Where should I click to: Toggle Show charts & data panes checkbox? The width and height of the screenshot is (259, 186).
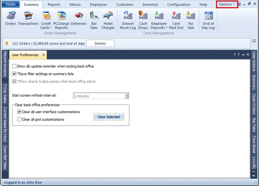14,81
